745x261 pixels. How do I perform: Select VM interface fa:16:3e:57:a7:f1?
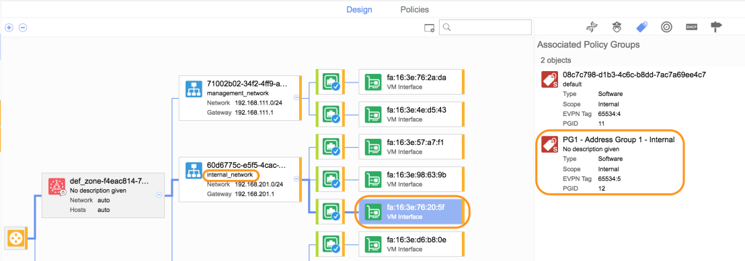point(411,147)
